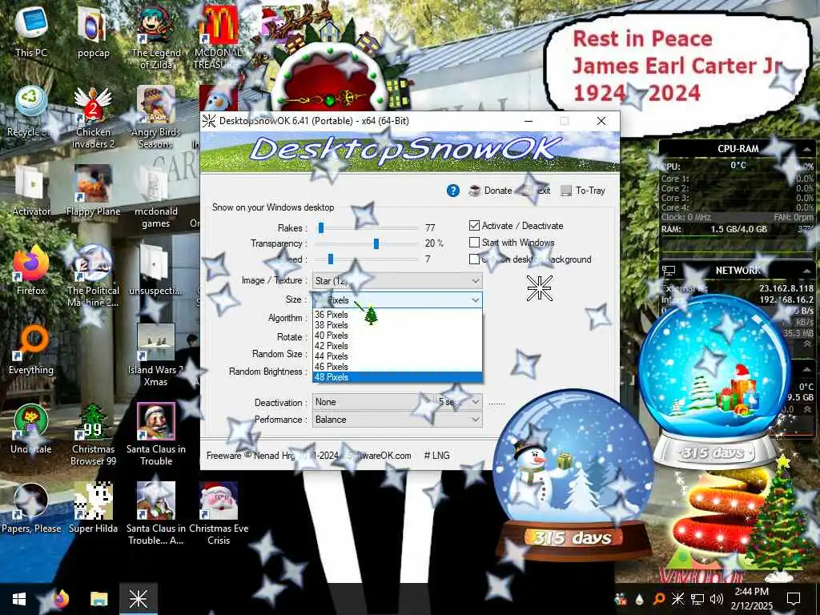Toggle Activate / Deactivate checkbox

coord(474,226)
